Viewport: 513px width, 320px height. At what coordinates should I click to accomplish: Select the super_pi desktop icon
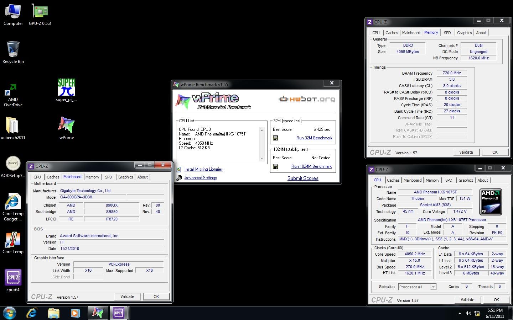coord(66,90)
